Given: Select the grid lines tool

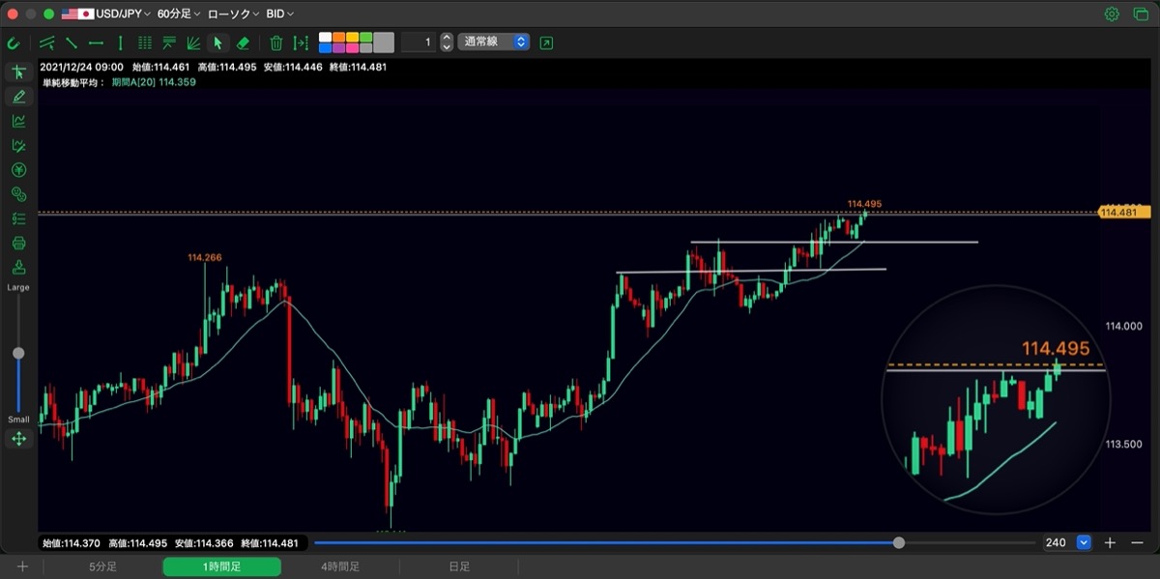Looking at the screenshot, I should (x=145, y=43).
